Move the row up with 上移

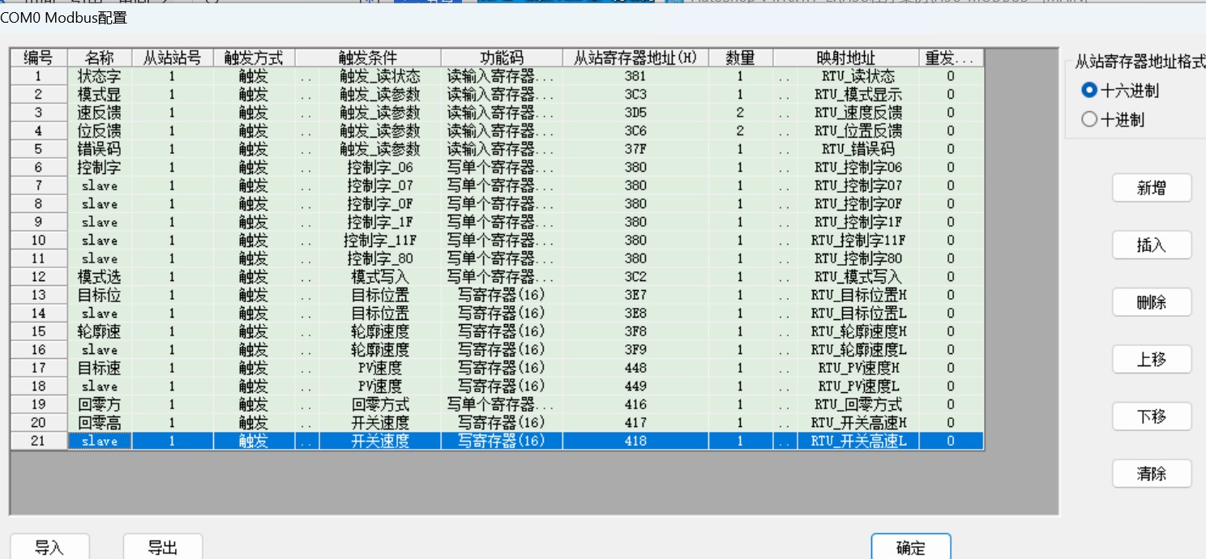click(x=1151, y=359)
